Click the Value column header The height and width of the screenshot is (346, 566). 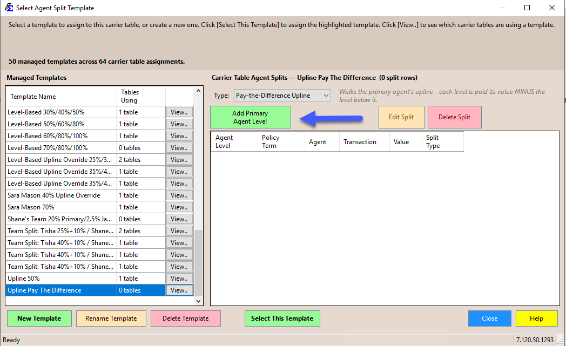[406, 141]
